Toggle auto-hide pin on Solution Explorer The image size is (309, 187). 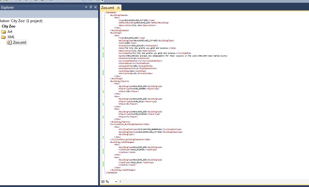pyautogui.click(x=91, y=7)
